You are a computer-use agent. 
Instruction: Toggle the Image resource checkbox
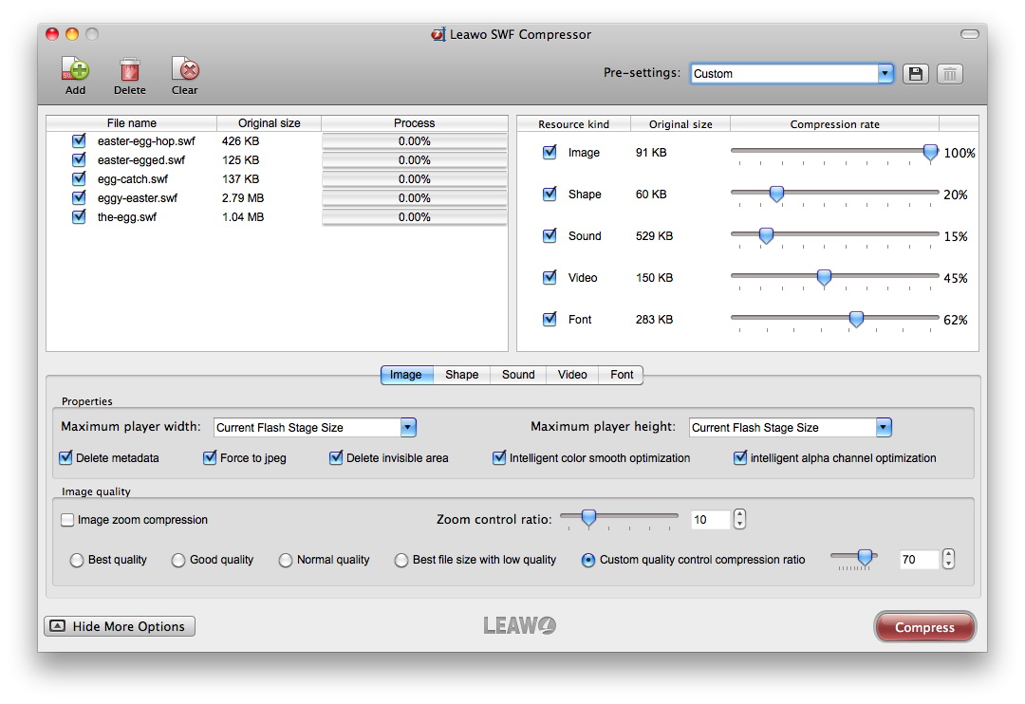pyautogui.click(x=550, y=153)
